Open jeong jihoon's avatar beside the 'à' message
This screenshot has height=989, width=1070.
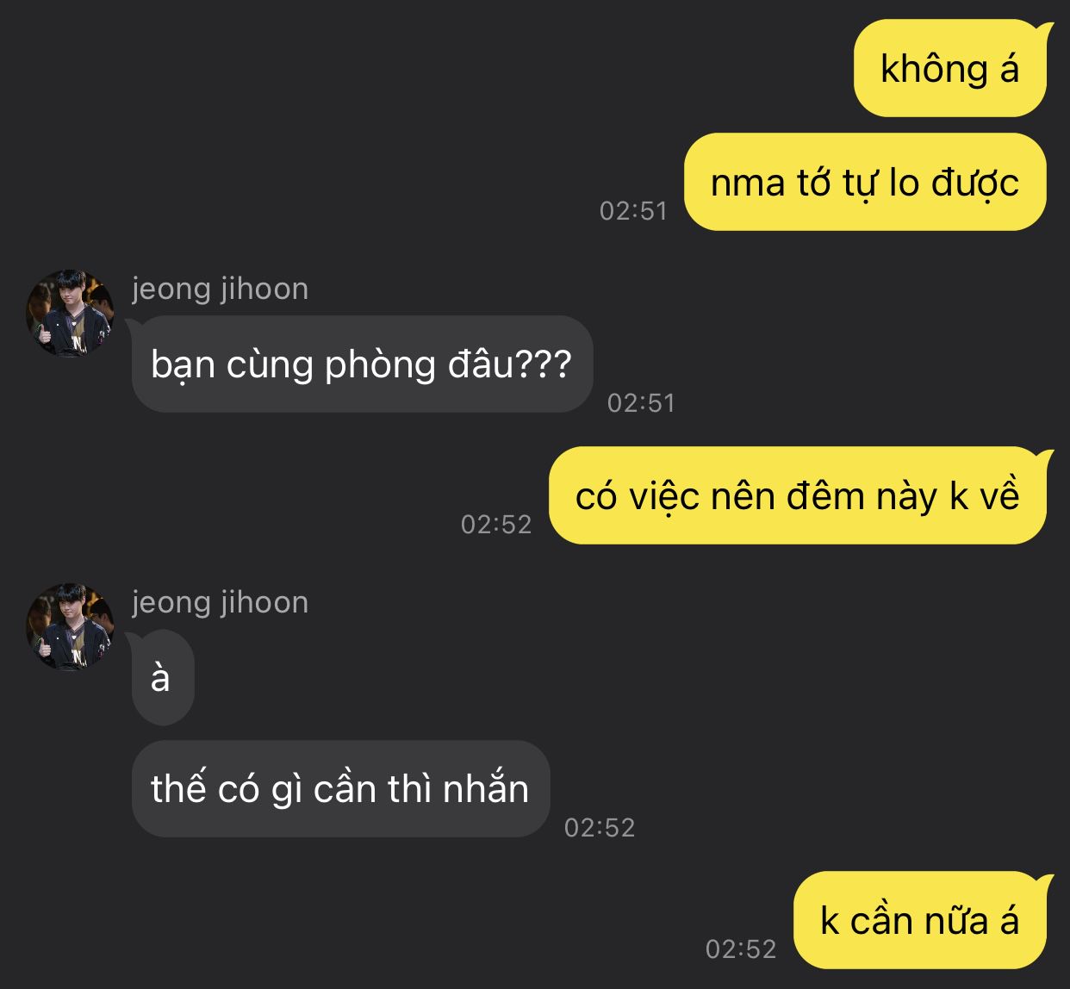(70, 627)
